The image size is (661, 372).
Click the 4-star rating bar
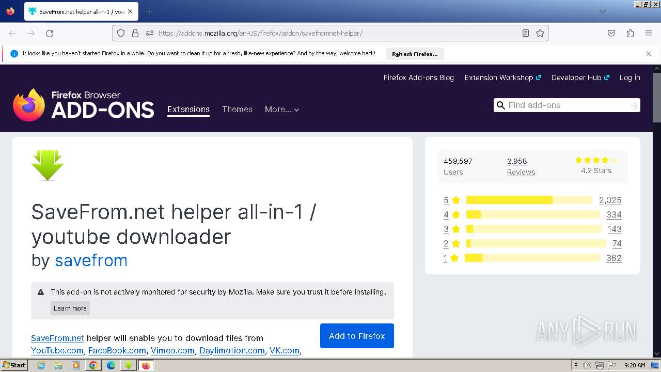pos(533,214)
